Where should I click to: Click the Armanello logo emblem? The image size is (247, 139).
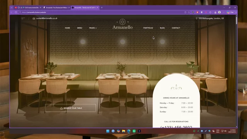tap(122, 22)
